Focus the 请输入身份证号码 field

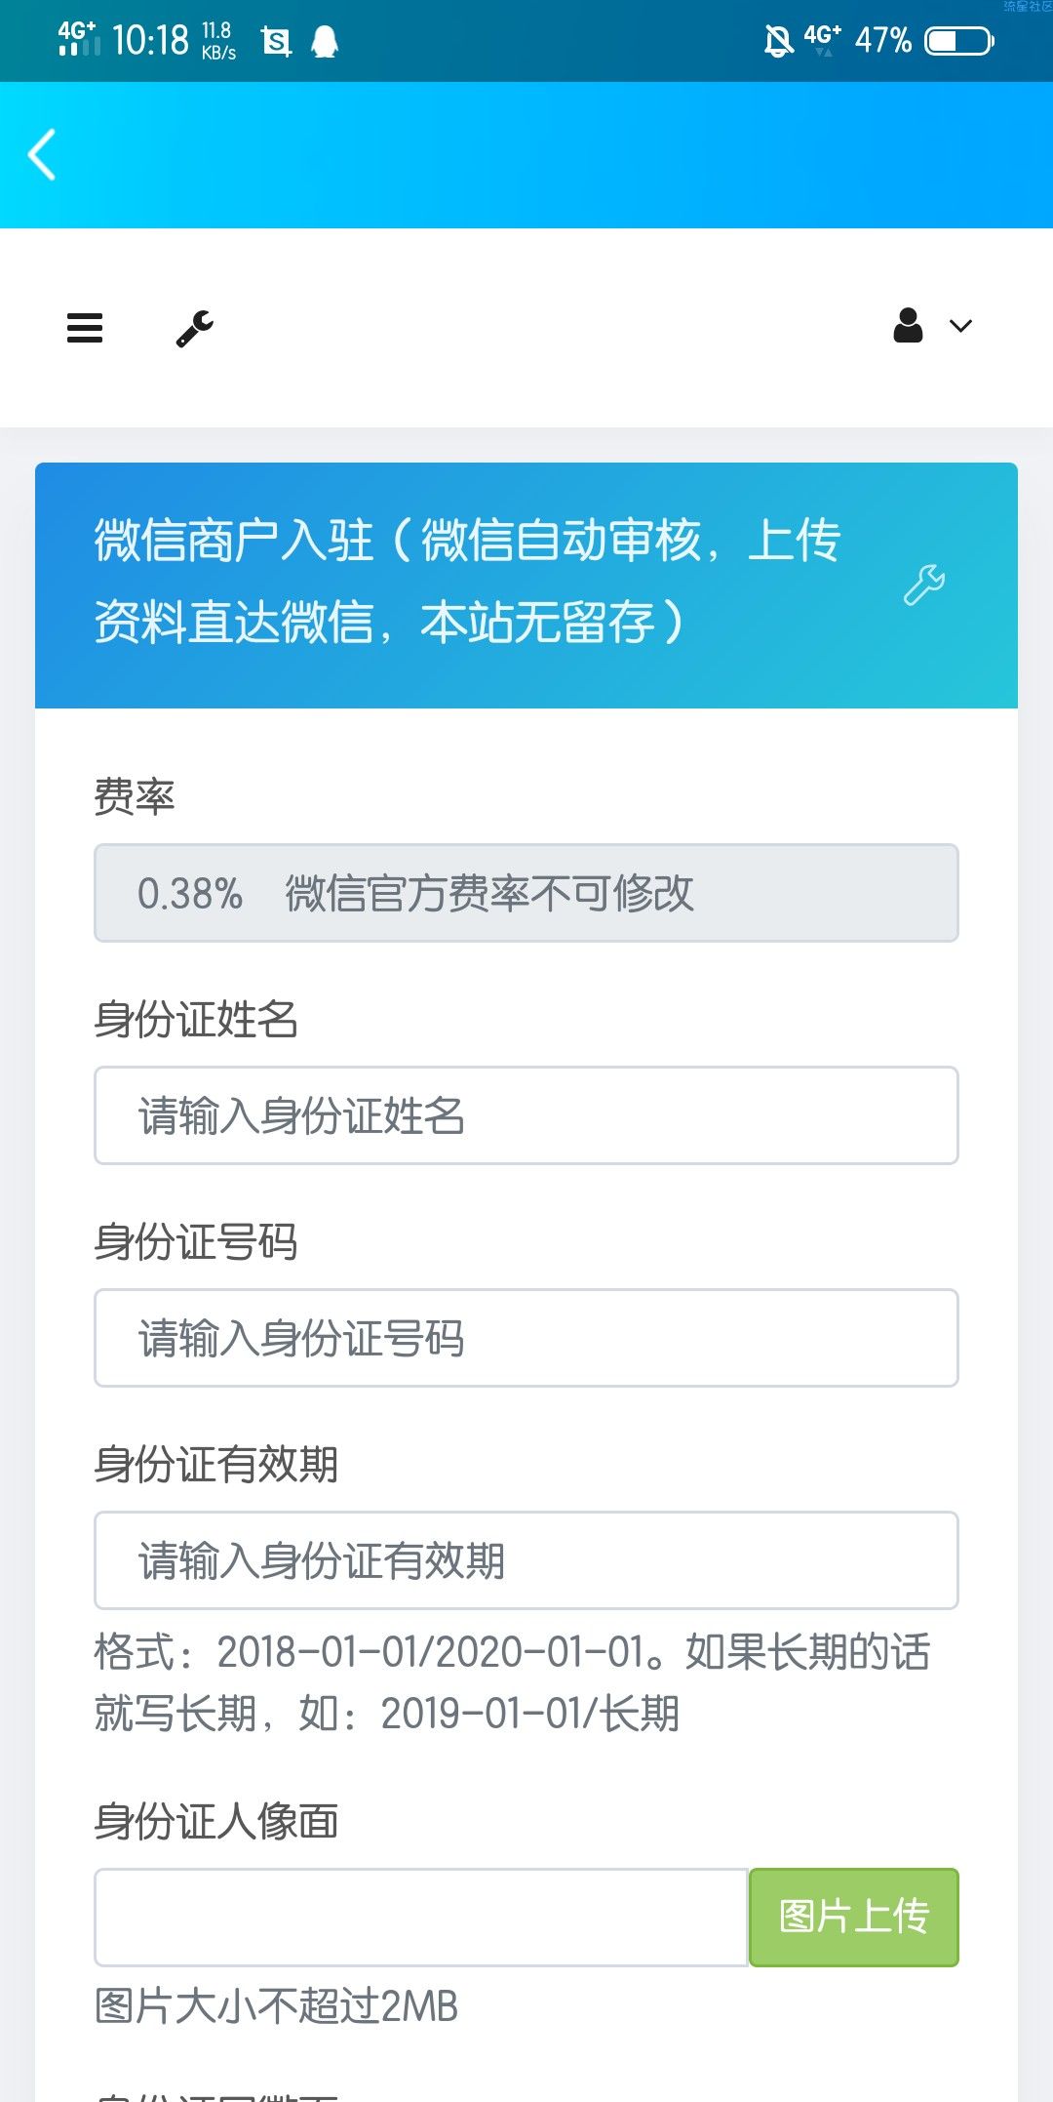pos(526,1338)
